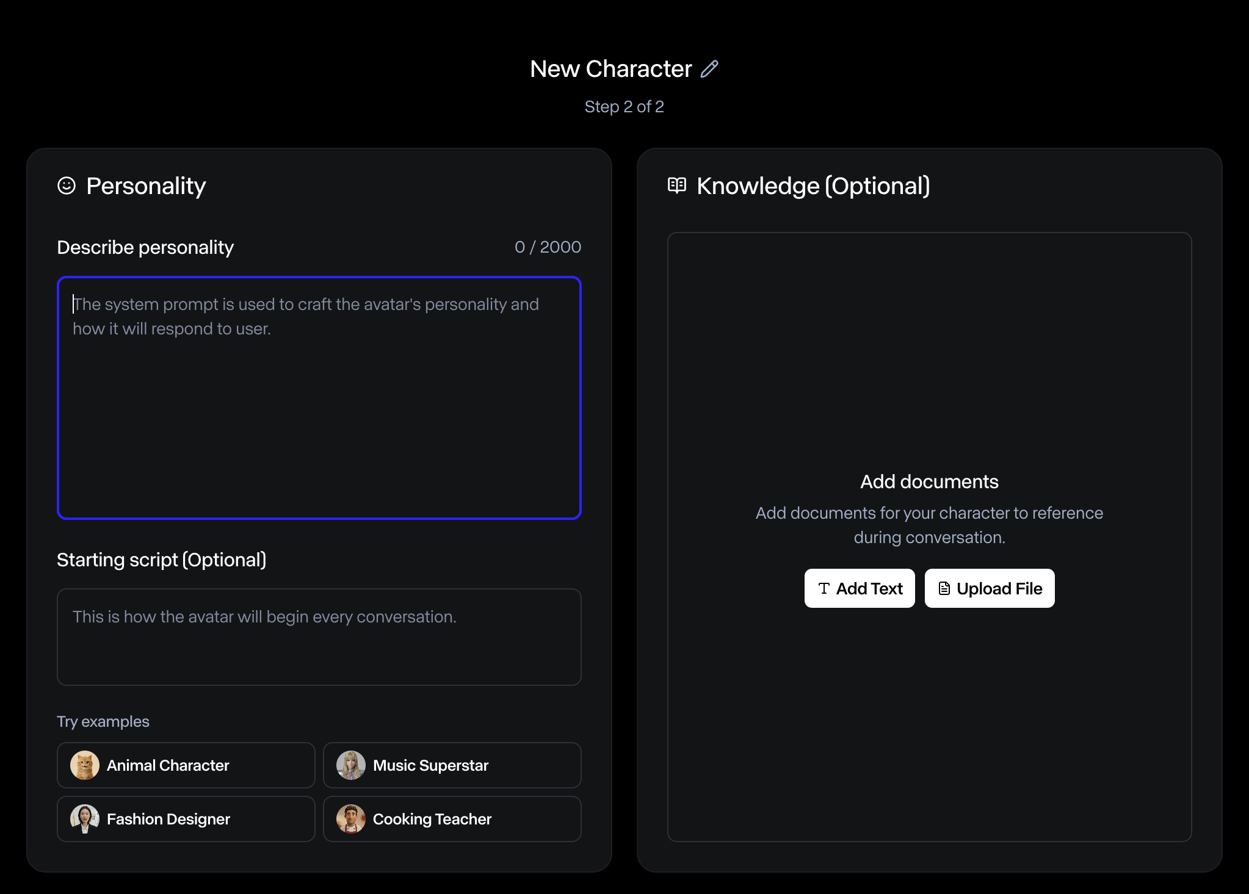Viewport: 1249px width, 894px height.
Task: Click the cat avatar for Animal Character
Action: (x=85, y=765)
